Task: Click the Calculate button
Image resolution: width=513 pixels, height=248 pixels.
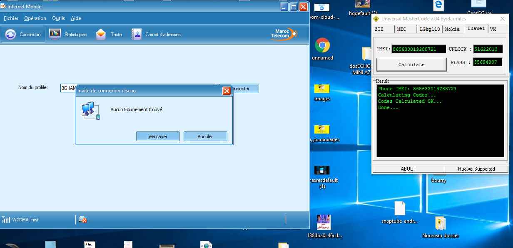Action: (x=411, y=64)
